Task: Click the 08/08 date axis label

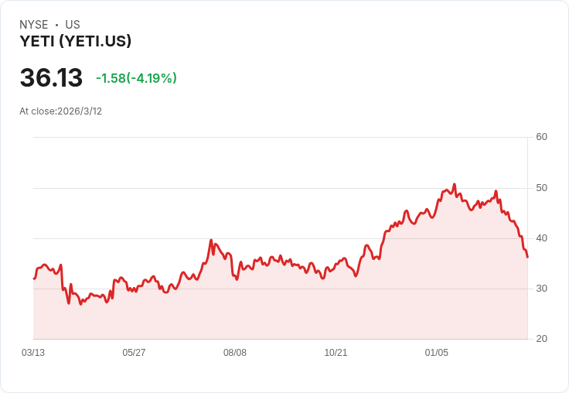Action: pyautogui.click(x=235, y=353)
